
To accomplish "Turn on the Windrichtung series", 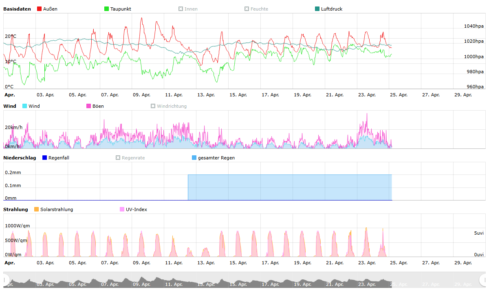I will (x=168, y=106).
